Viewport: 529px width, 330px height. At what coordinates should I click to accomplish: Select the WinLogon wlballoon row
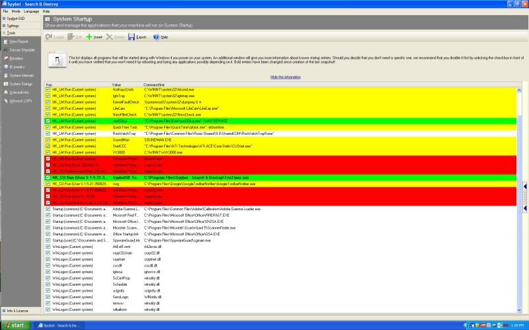pos(280,309)
